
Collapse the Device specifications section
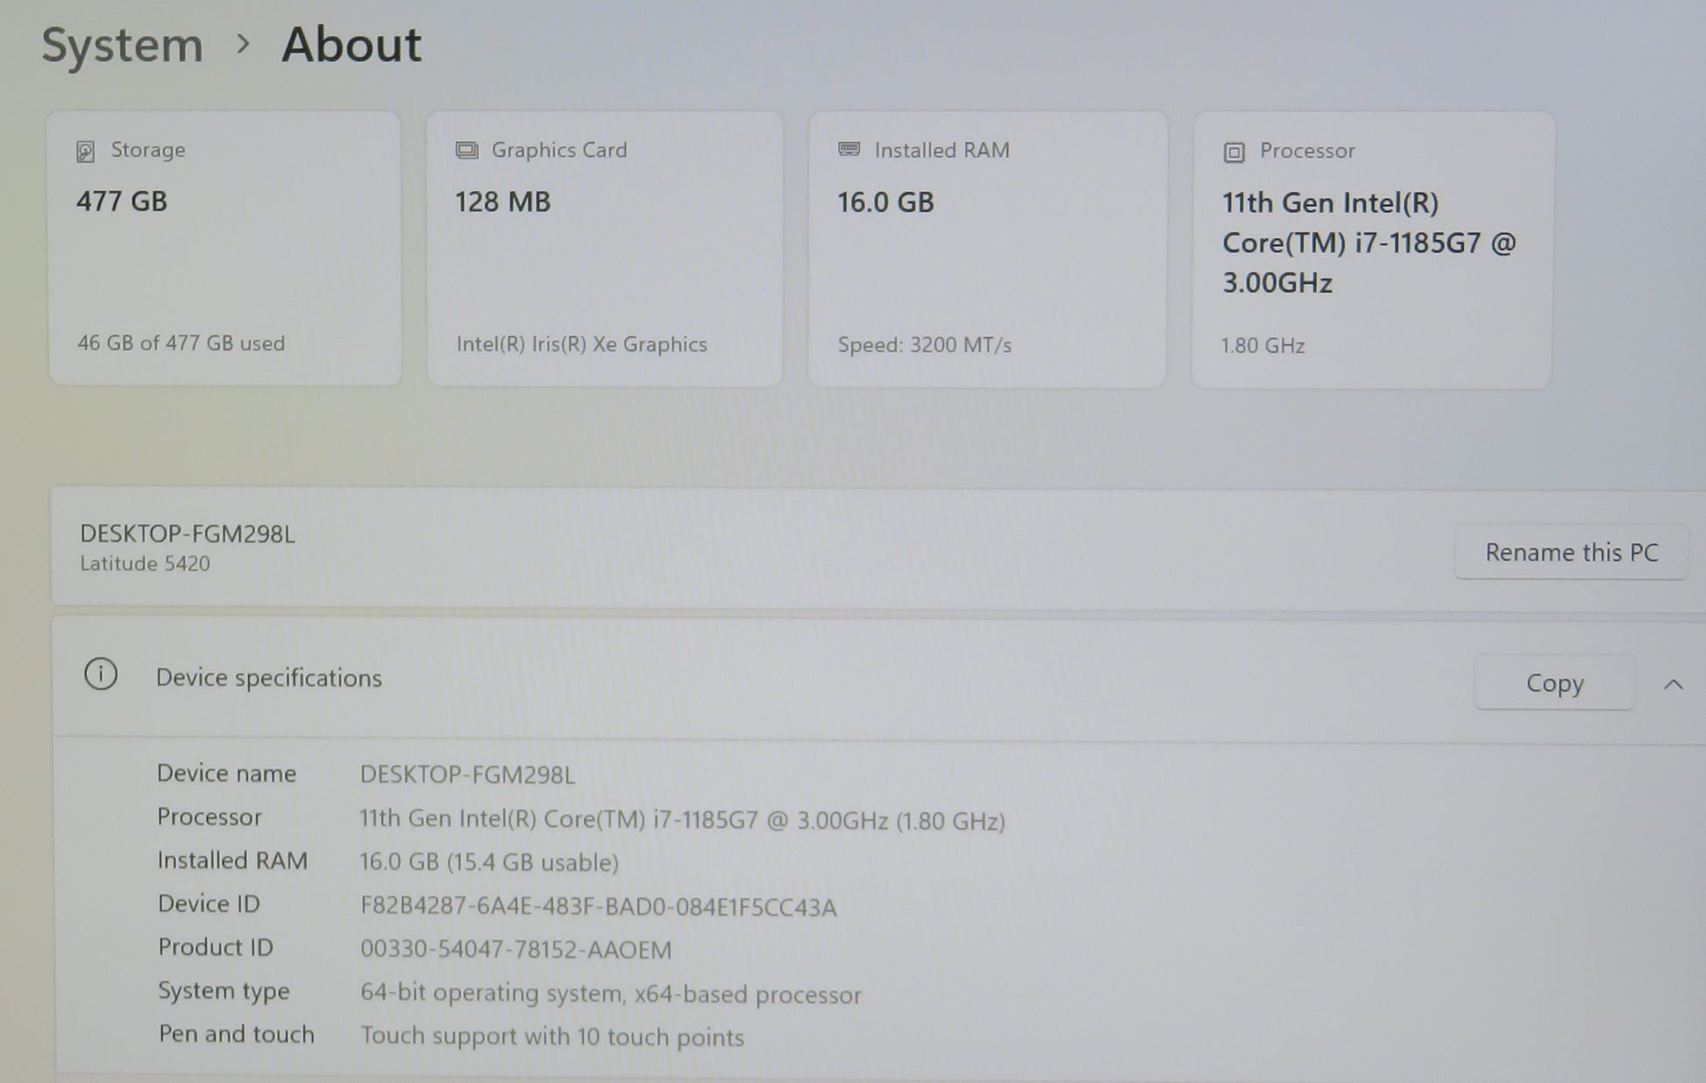click(1673, 684)
